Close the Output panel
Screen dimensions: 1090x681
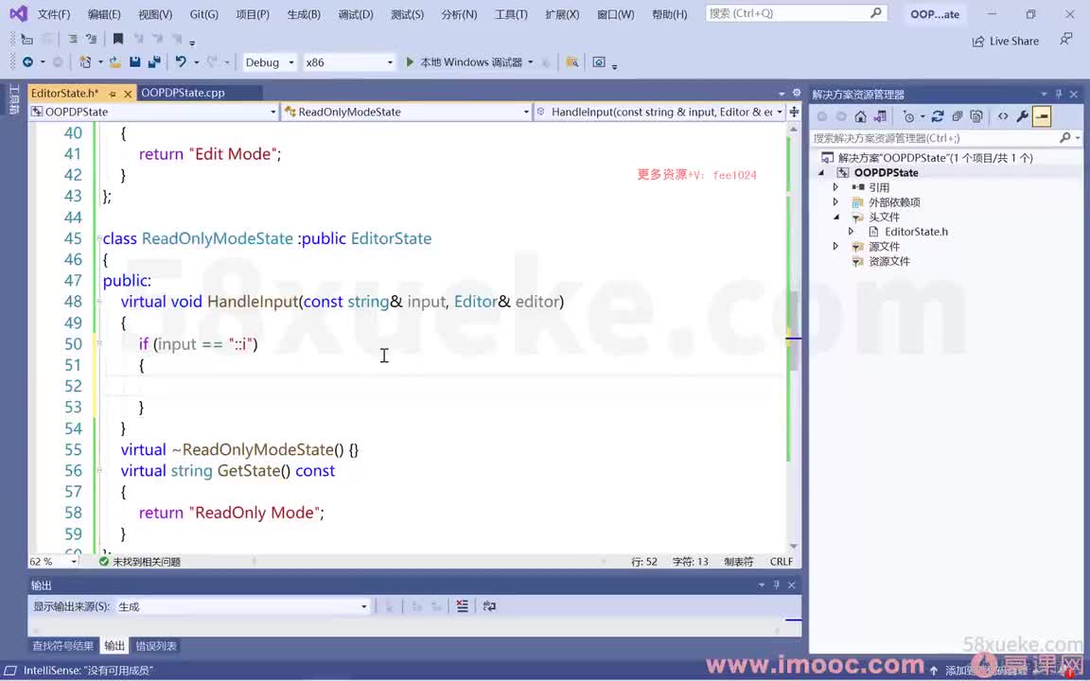tap(792, 585)
